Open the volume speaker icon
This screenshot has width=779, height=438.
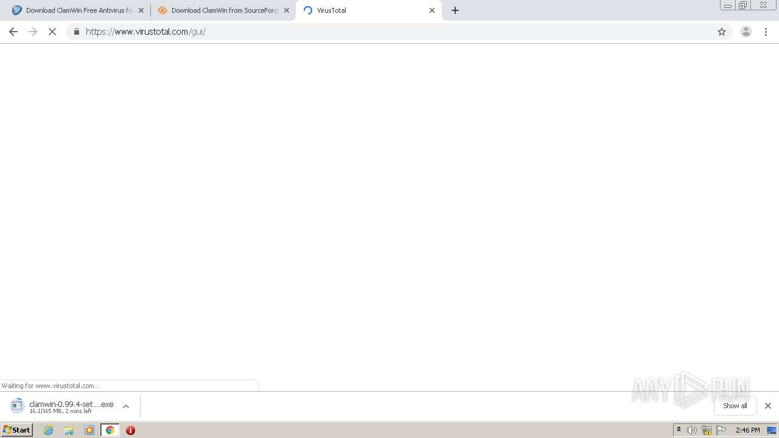pyautogui.click(x=692, y=430)
